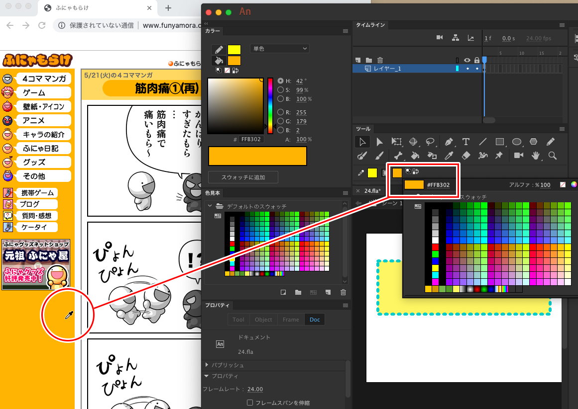Select the B brightness radio button

point(280,98)
